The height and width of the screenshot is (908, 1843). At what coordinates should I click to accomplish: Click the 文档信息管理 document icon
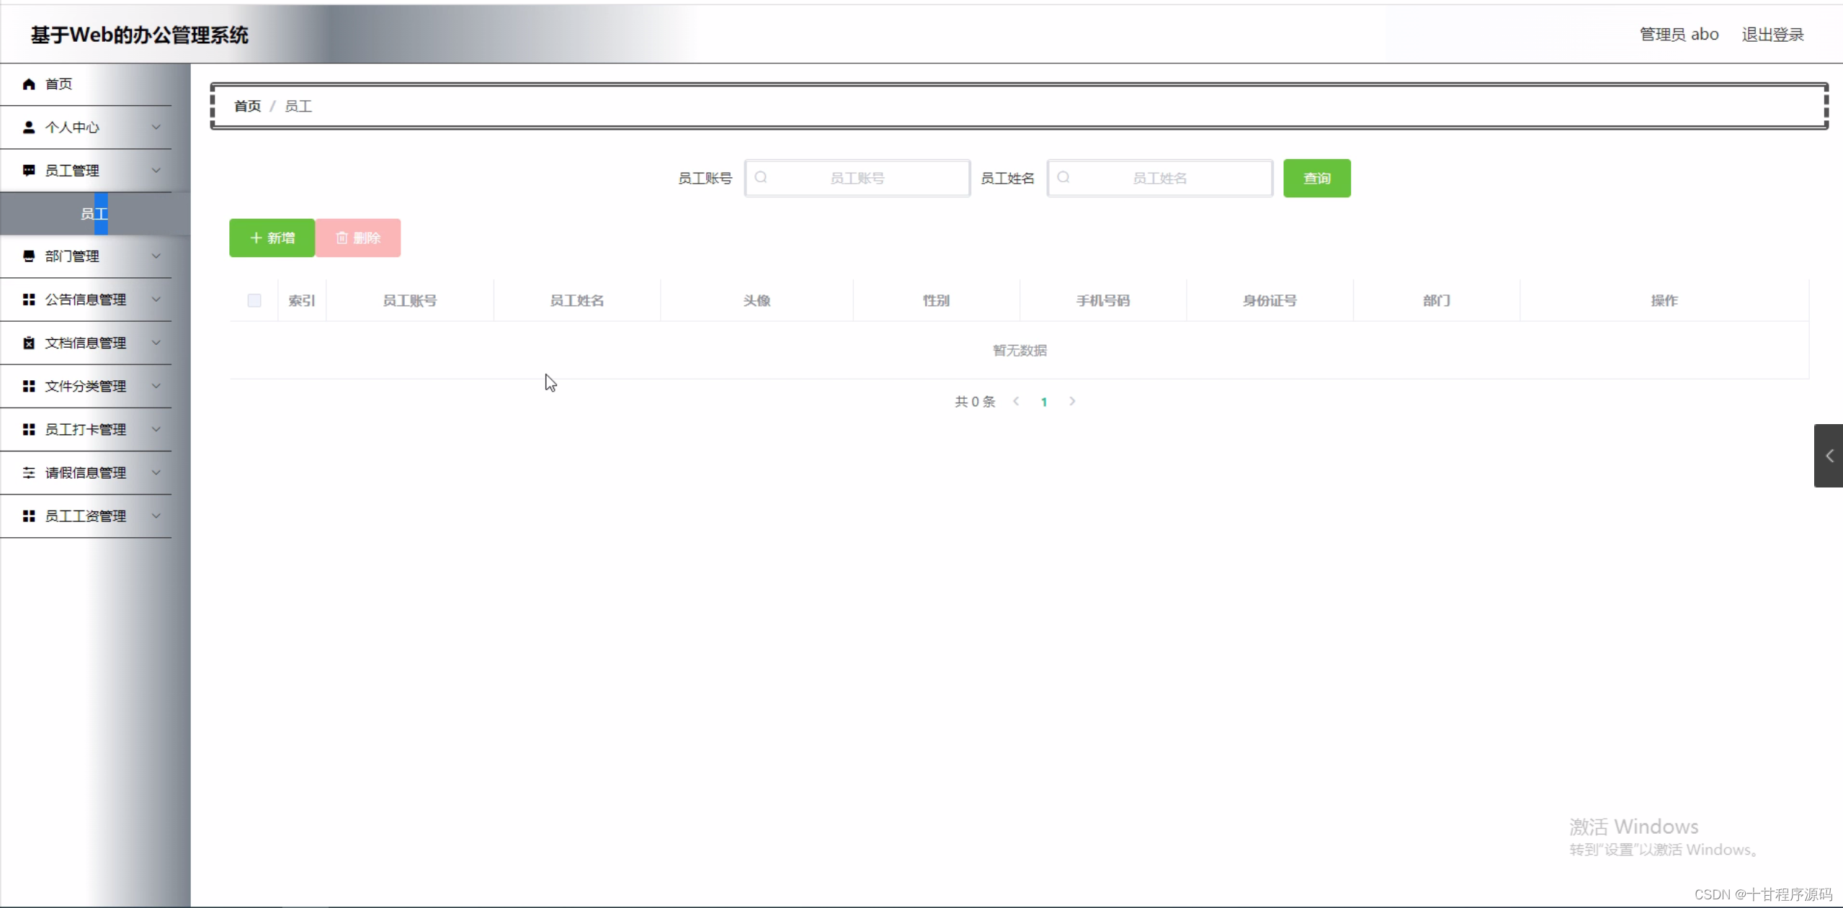pyautogui.click(x=28, y=343)
